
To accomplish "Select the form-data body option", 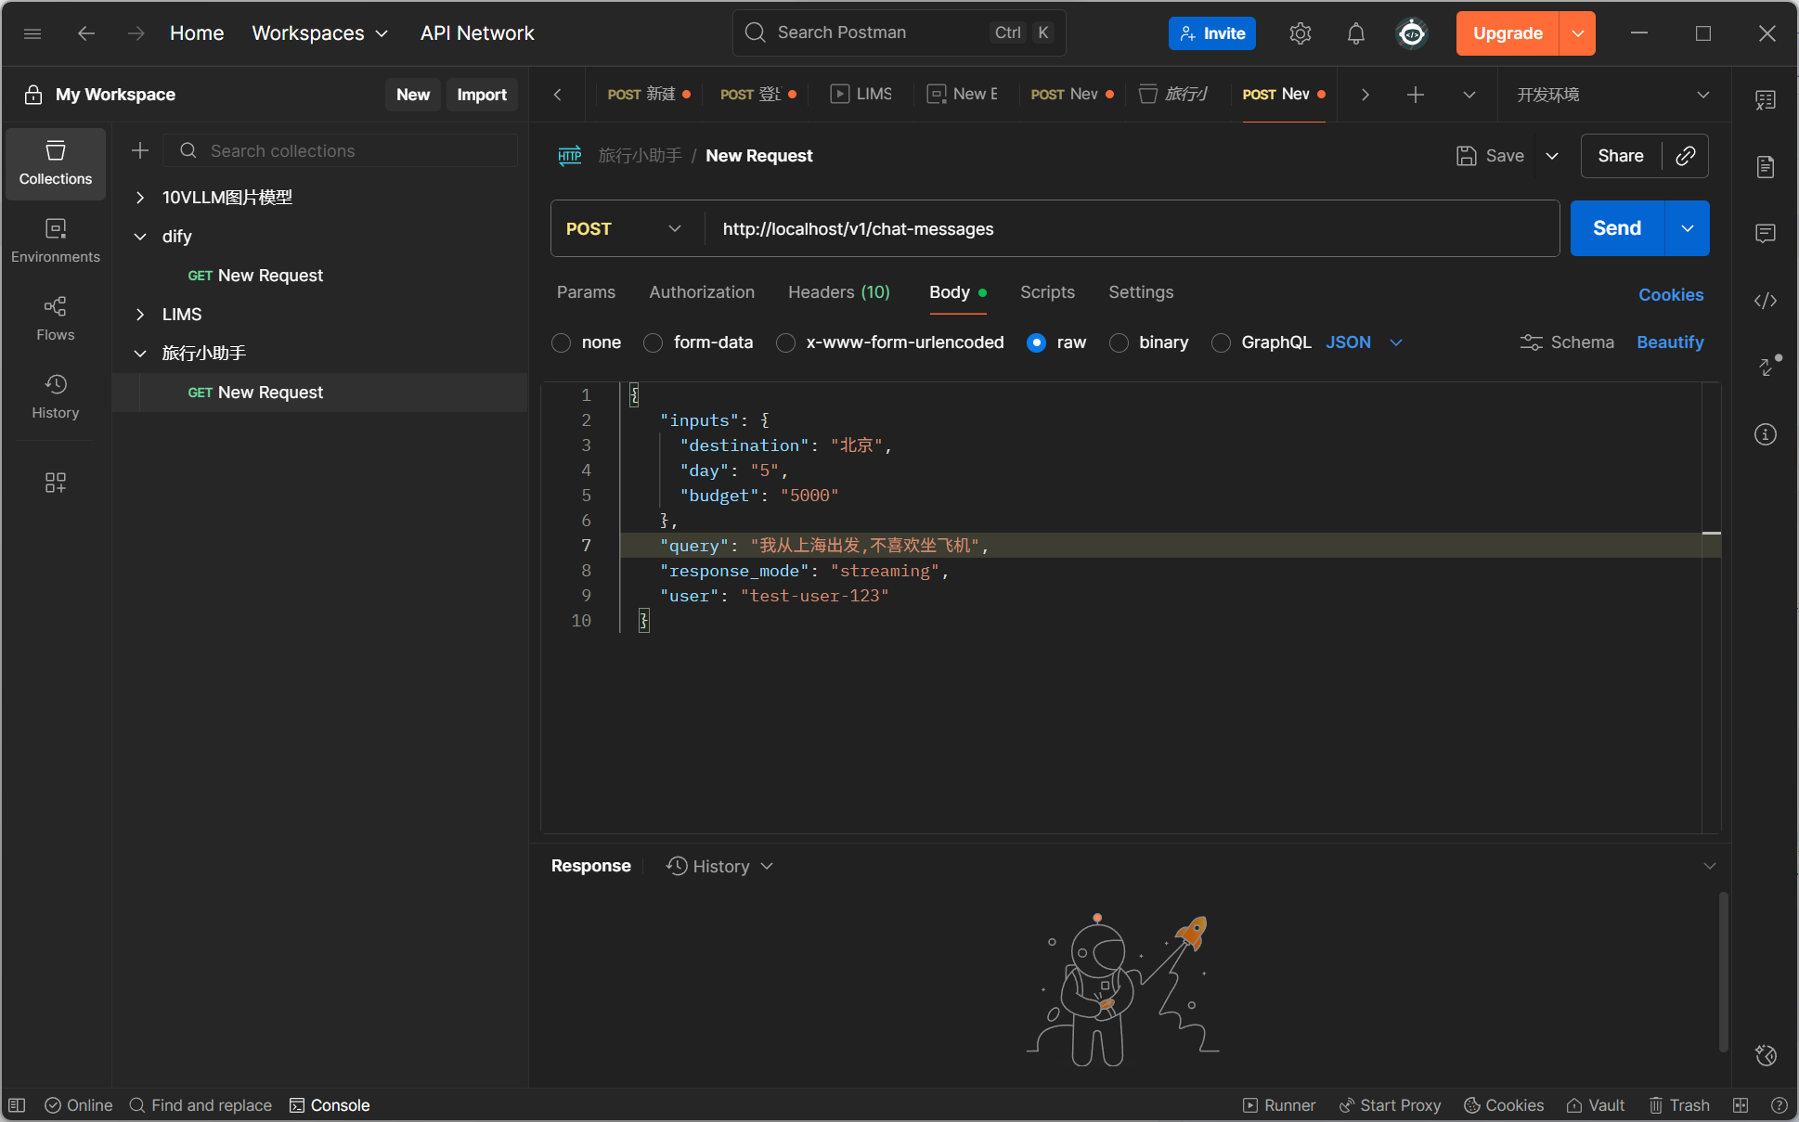I will [654, 342].
